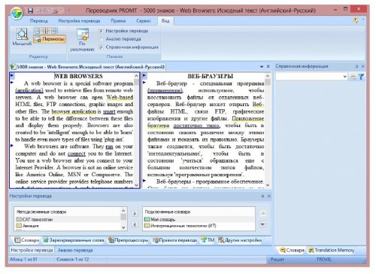376x274 pixels.
Task: Uncheck the Справочная информация checkbox
Action: click(101, 47)
